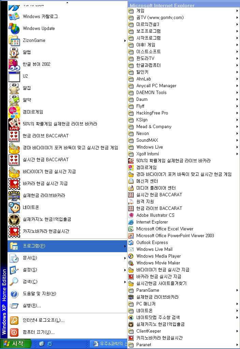The image size is (240, 349).
Task: Open Microsoft Office PowerPoint Viewer 2003
Action: tap(183, 236)
